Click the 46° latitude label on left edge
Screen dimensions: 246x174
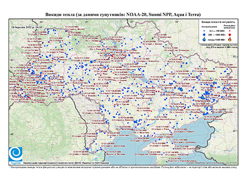click(x=12, y=134)
